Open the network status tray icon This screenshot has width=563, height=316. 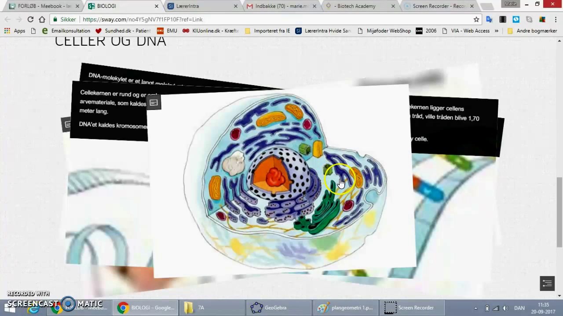(496, 308)
